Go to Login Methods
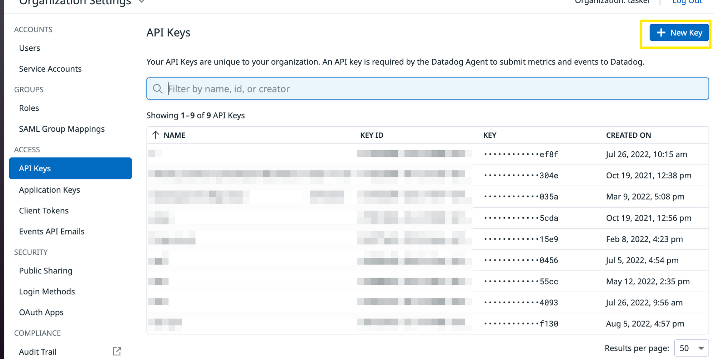The width and height of the screenshot is (714, 359). pos(47,292)
